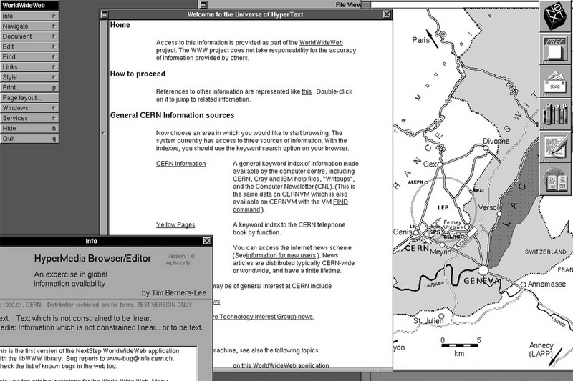
Task: Follow the 'on this WorldWideWeb application' link
Action: (281, 366)
